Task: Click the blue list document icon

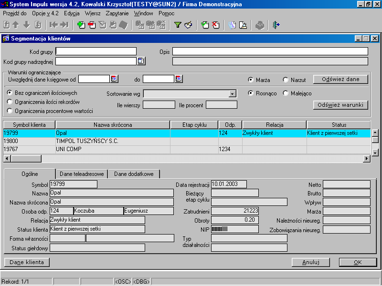Action: tap(232, 25)
